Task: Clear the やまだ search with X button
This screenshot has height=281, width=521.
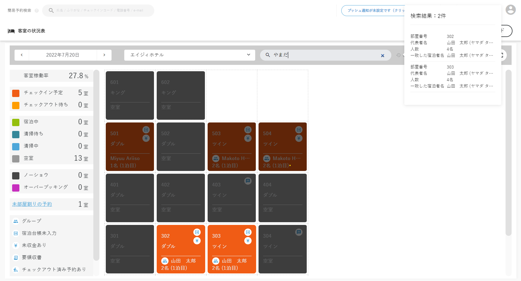Action: click(x=382, y=55)
